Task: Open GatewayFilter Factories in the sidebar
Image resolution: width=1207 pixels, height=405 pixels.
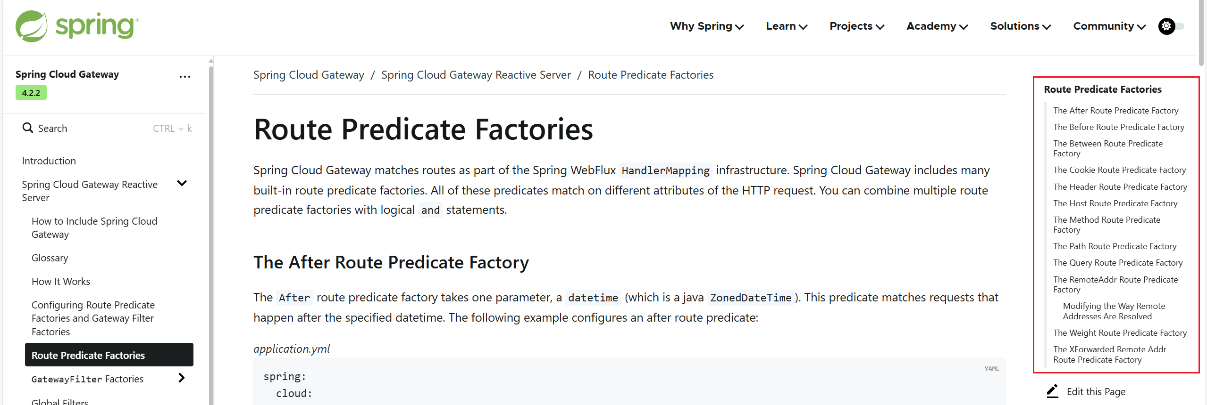Action: (x=87, y=379)
